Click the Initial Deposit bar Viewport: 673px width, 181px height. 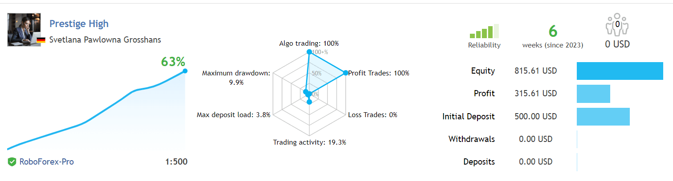[x=603, y=117]
